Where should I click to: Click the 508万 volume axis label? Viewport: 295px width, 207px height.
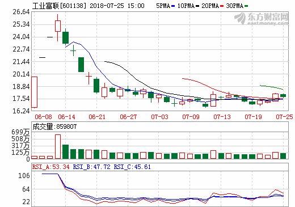(20, 139)
